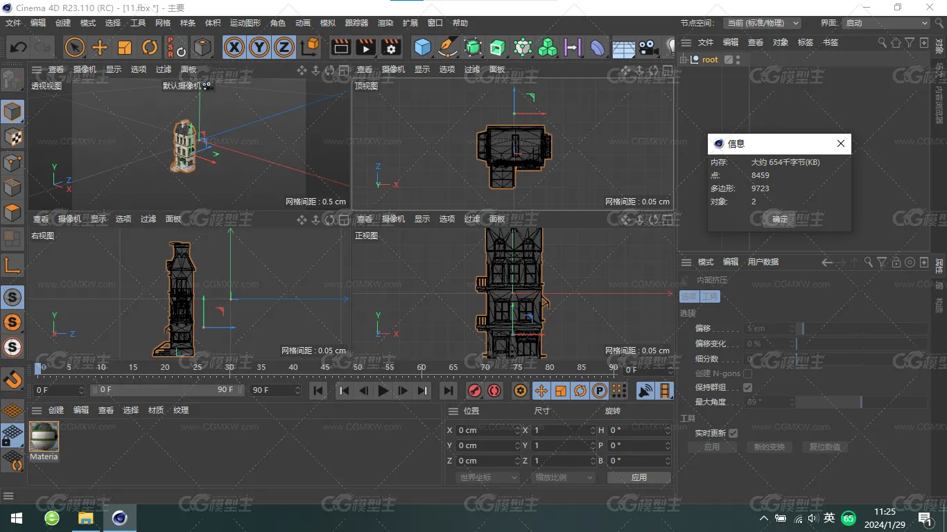Open the 运动图形 menu
Image resolution: width=947 pixels, height=532 pixels.
[245, 23]
